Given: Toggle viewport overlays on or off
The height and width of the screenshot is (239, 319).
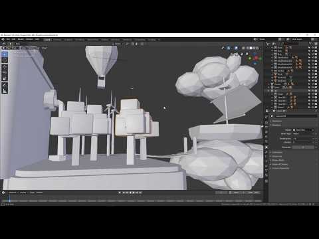Looking at the screenshot, I should [x=237, y=48].
